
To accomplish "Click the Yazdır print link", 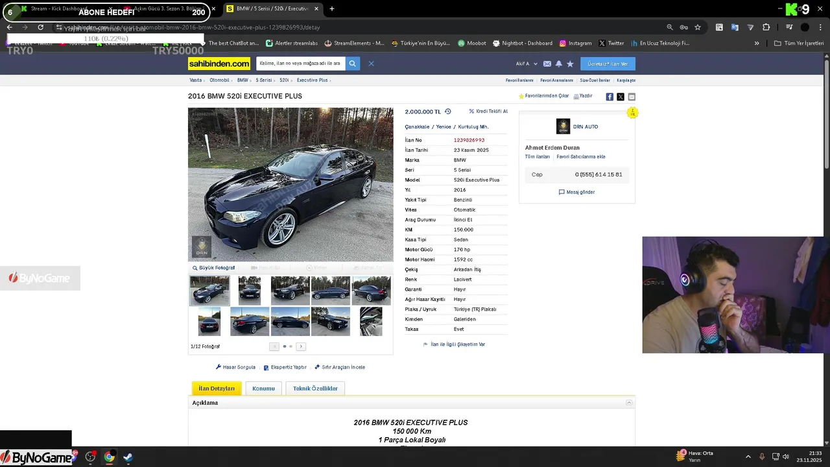I will 583,96.
